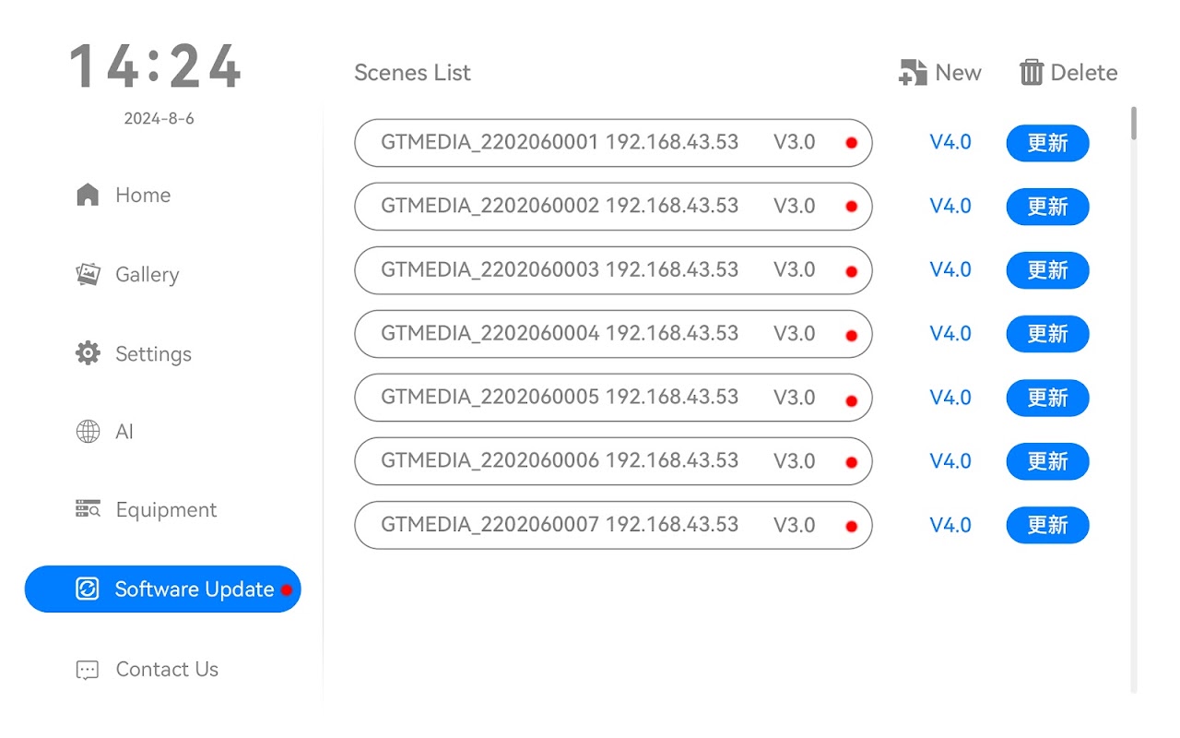Click red status dot in GTMEDIA_2202060003 row
This screenshot has height=738, width=1180.
click(x=852, y=271)
